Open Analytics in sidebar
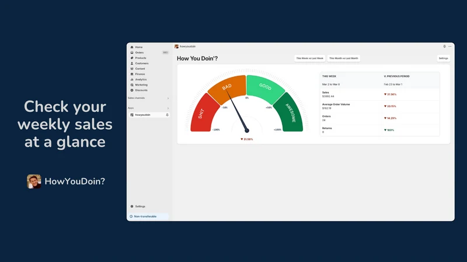 point(141,80)
